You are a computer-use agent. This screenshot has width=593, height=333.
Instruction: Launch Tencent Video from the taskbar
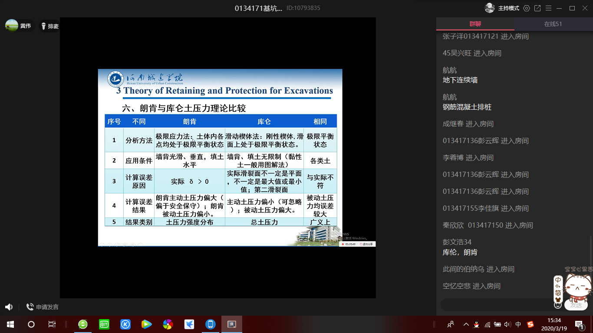click(147, 324)
